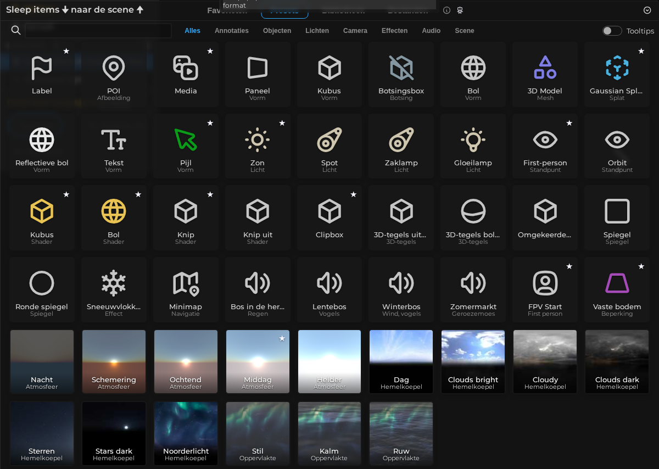The height and width of the screenshot is (469, 659).
Task: Add a Zaklamp light
Action: (x=401, y=146)
